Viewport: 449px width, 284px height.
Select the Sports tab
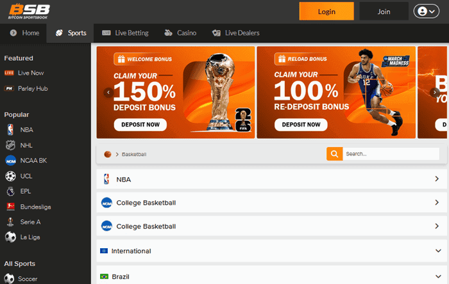[x=70, y=33]
